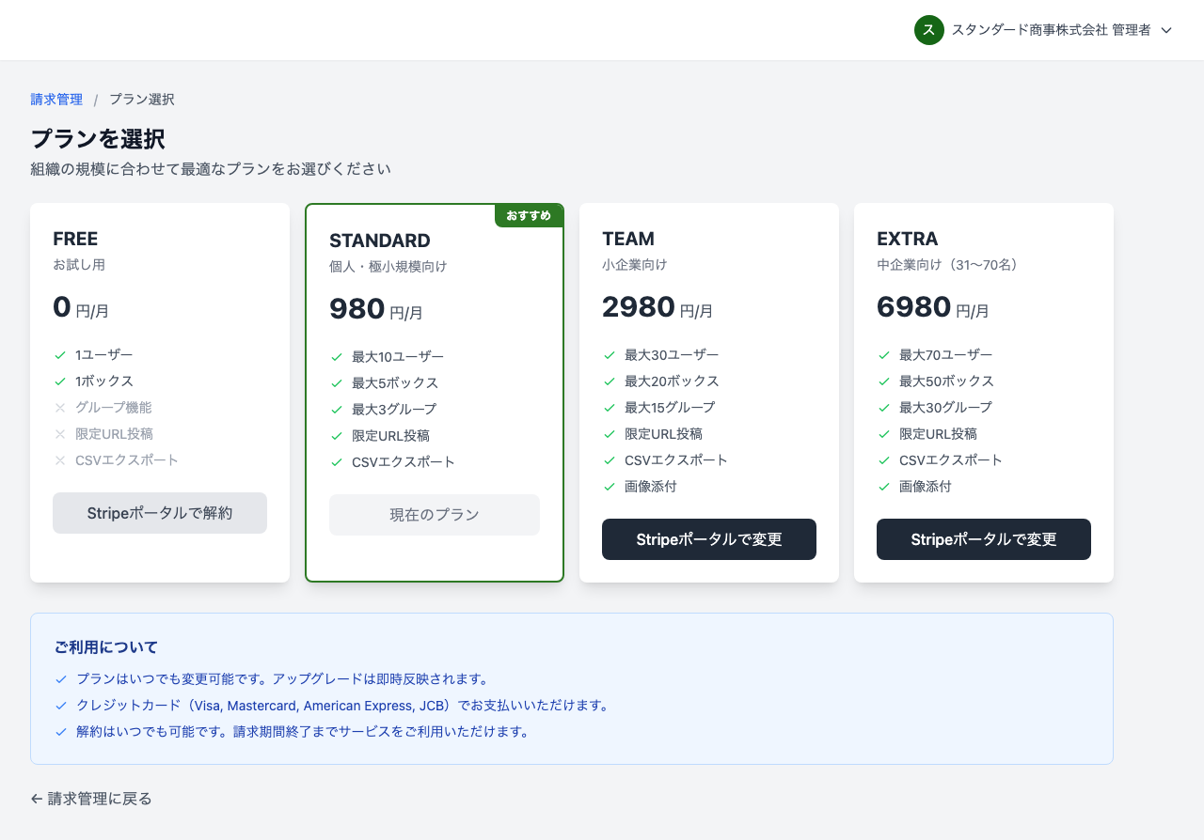
Task: Click the X icon beside CSVエクスポート in FREE plan
Action: 61,459
